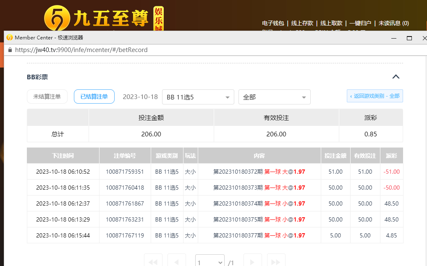This screenshot has height=266, width=427.
Task: Open the BB 11选5 game dropdown
Action: pyautogui.click(x=198, y=97)
